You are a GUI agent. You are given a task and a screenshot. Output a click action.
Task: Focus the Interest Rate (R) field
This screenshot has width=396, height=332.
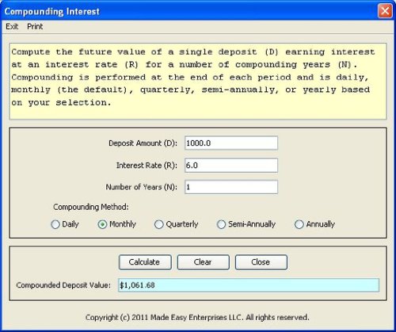pyautogui.click(x=231, y=166)
